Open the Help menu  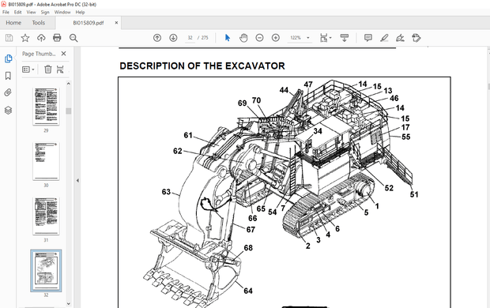point(80,12)
